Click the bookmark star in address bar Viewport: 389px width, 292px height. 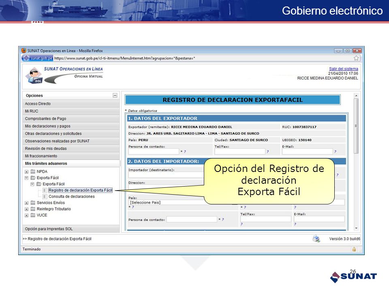[x=356, y=58]
